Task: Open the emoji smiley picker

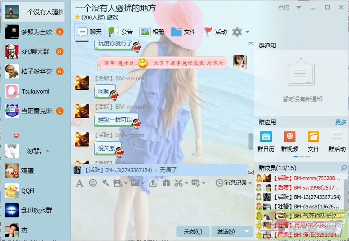Action: click(93, 183)
